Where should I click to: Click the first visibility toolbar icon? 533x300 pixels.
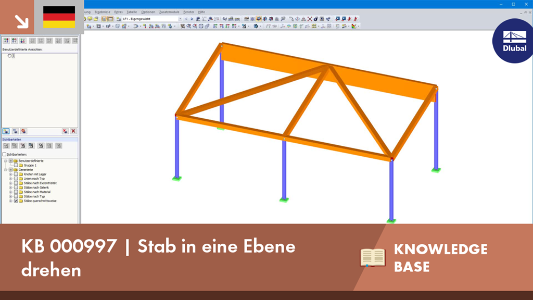pos(6,146)
